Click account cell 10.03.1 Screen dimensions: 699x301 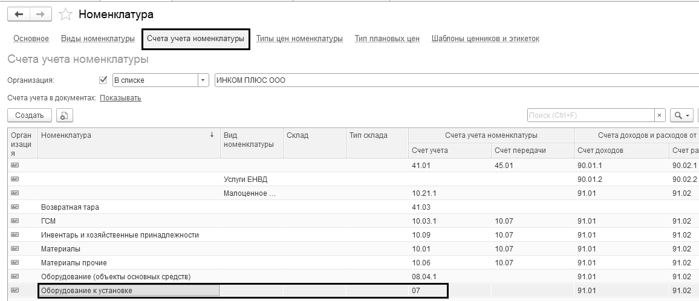(x=450, y=221)
